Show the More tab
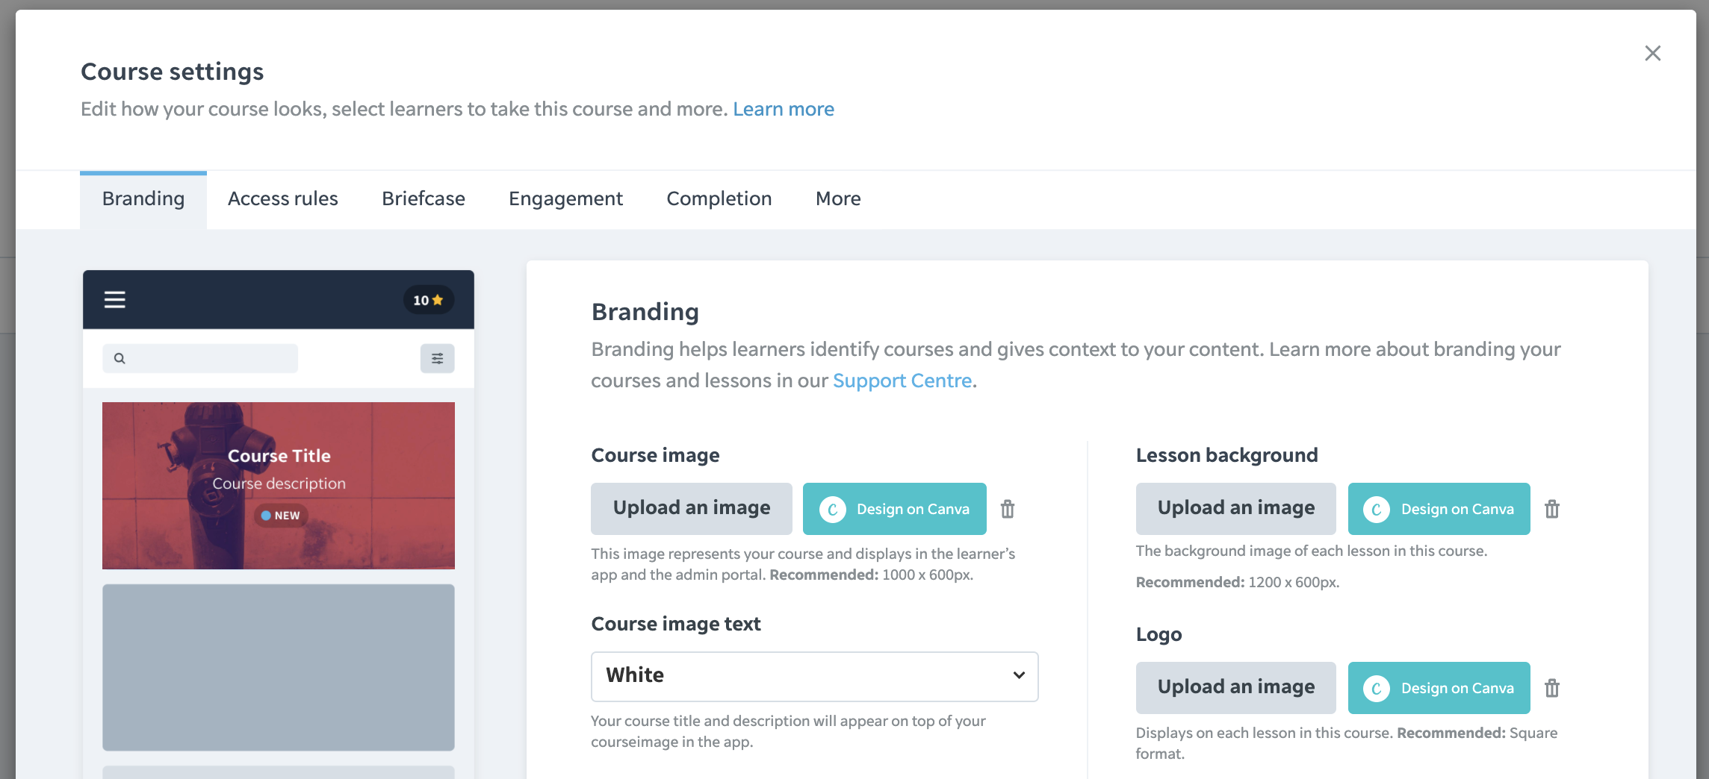This screenshot has width=1709, height=779. pyautogui.click(x=838, y=198)
